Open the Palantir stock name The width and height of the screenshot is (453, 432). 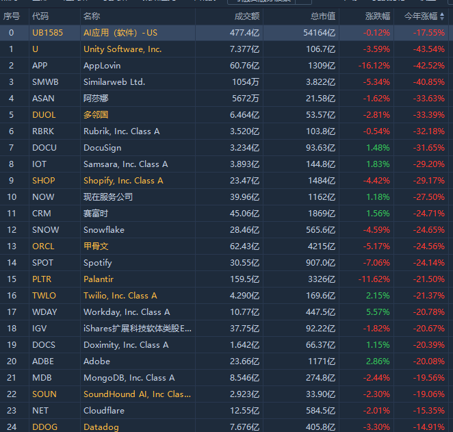[x=99, y=279]
